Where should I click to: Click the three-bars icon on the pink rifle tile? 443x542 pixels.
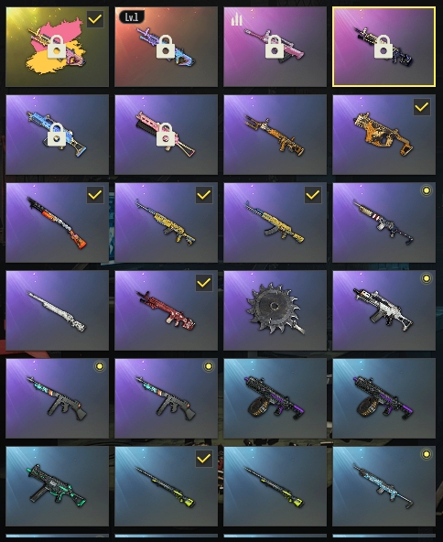(x=237, y=19)
